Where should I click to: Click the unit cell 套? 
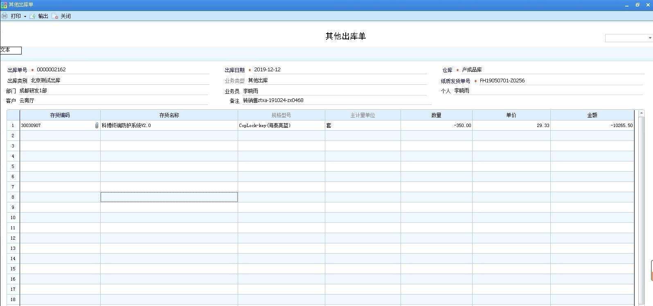pos(363,125)
